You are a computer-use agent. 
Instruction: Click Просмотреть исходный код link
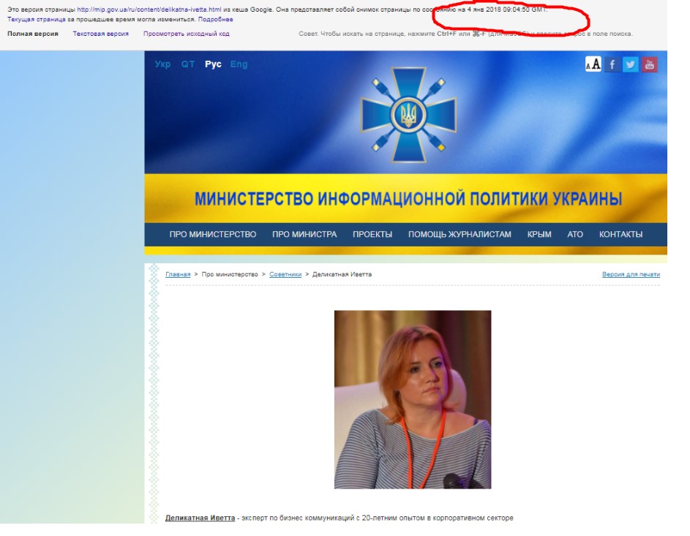click(x=186, y=34)
